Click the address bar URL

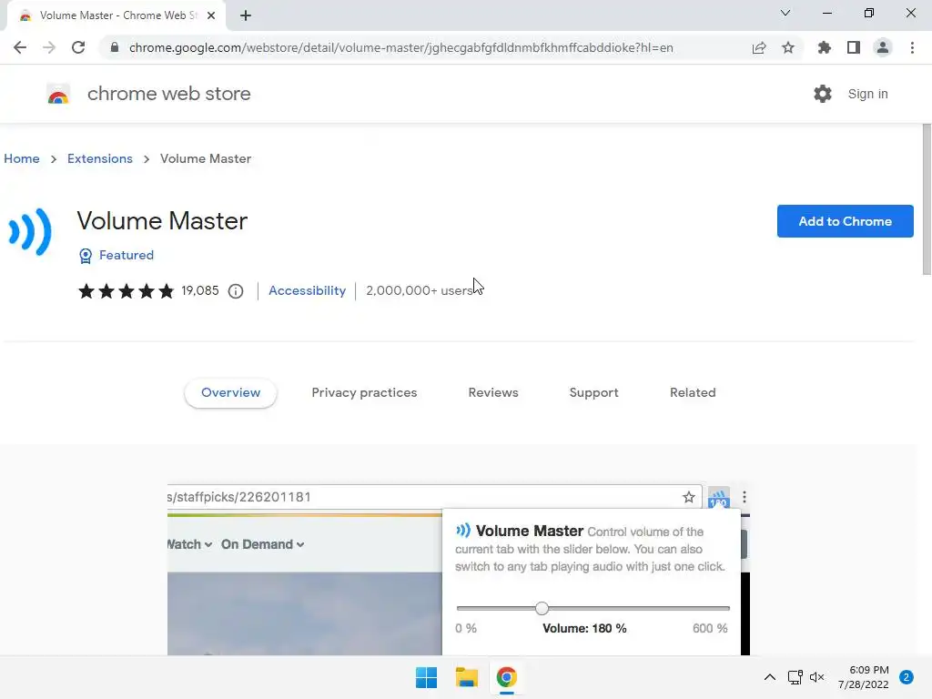401,47
